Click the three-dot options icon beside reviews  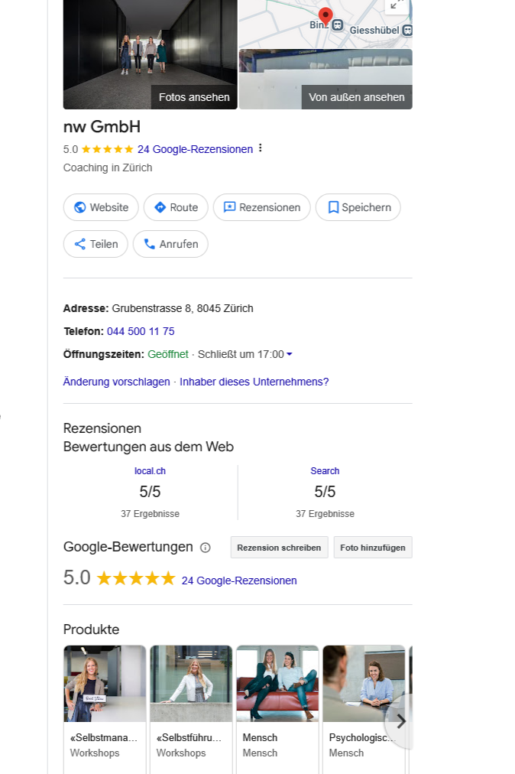click(261, 148)
